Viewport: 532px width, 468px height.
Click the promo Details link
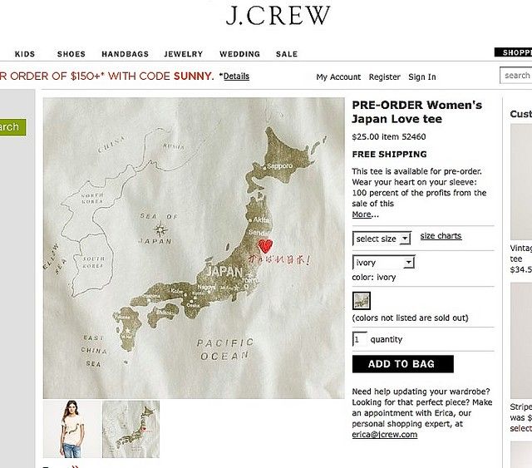pos(236,76)
